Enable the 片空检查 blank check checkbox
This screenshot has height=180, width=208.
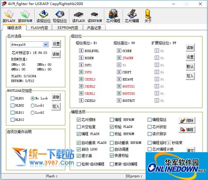(79, 127)
